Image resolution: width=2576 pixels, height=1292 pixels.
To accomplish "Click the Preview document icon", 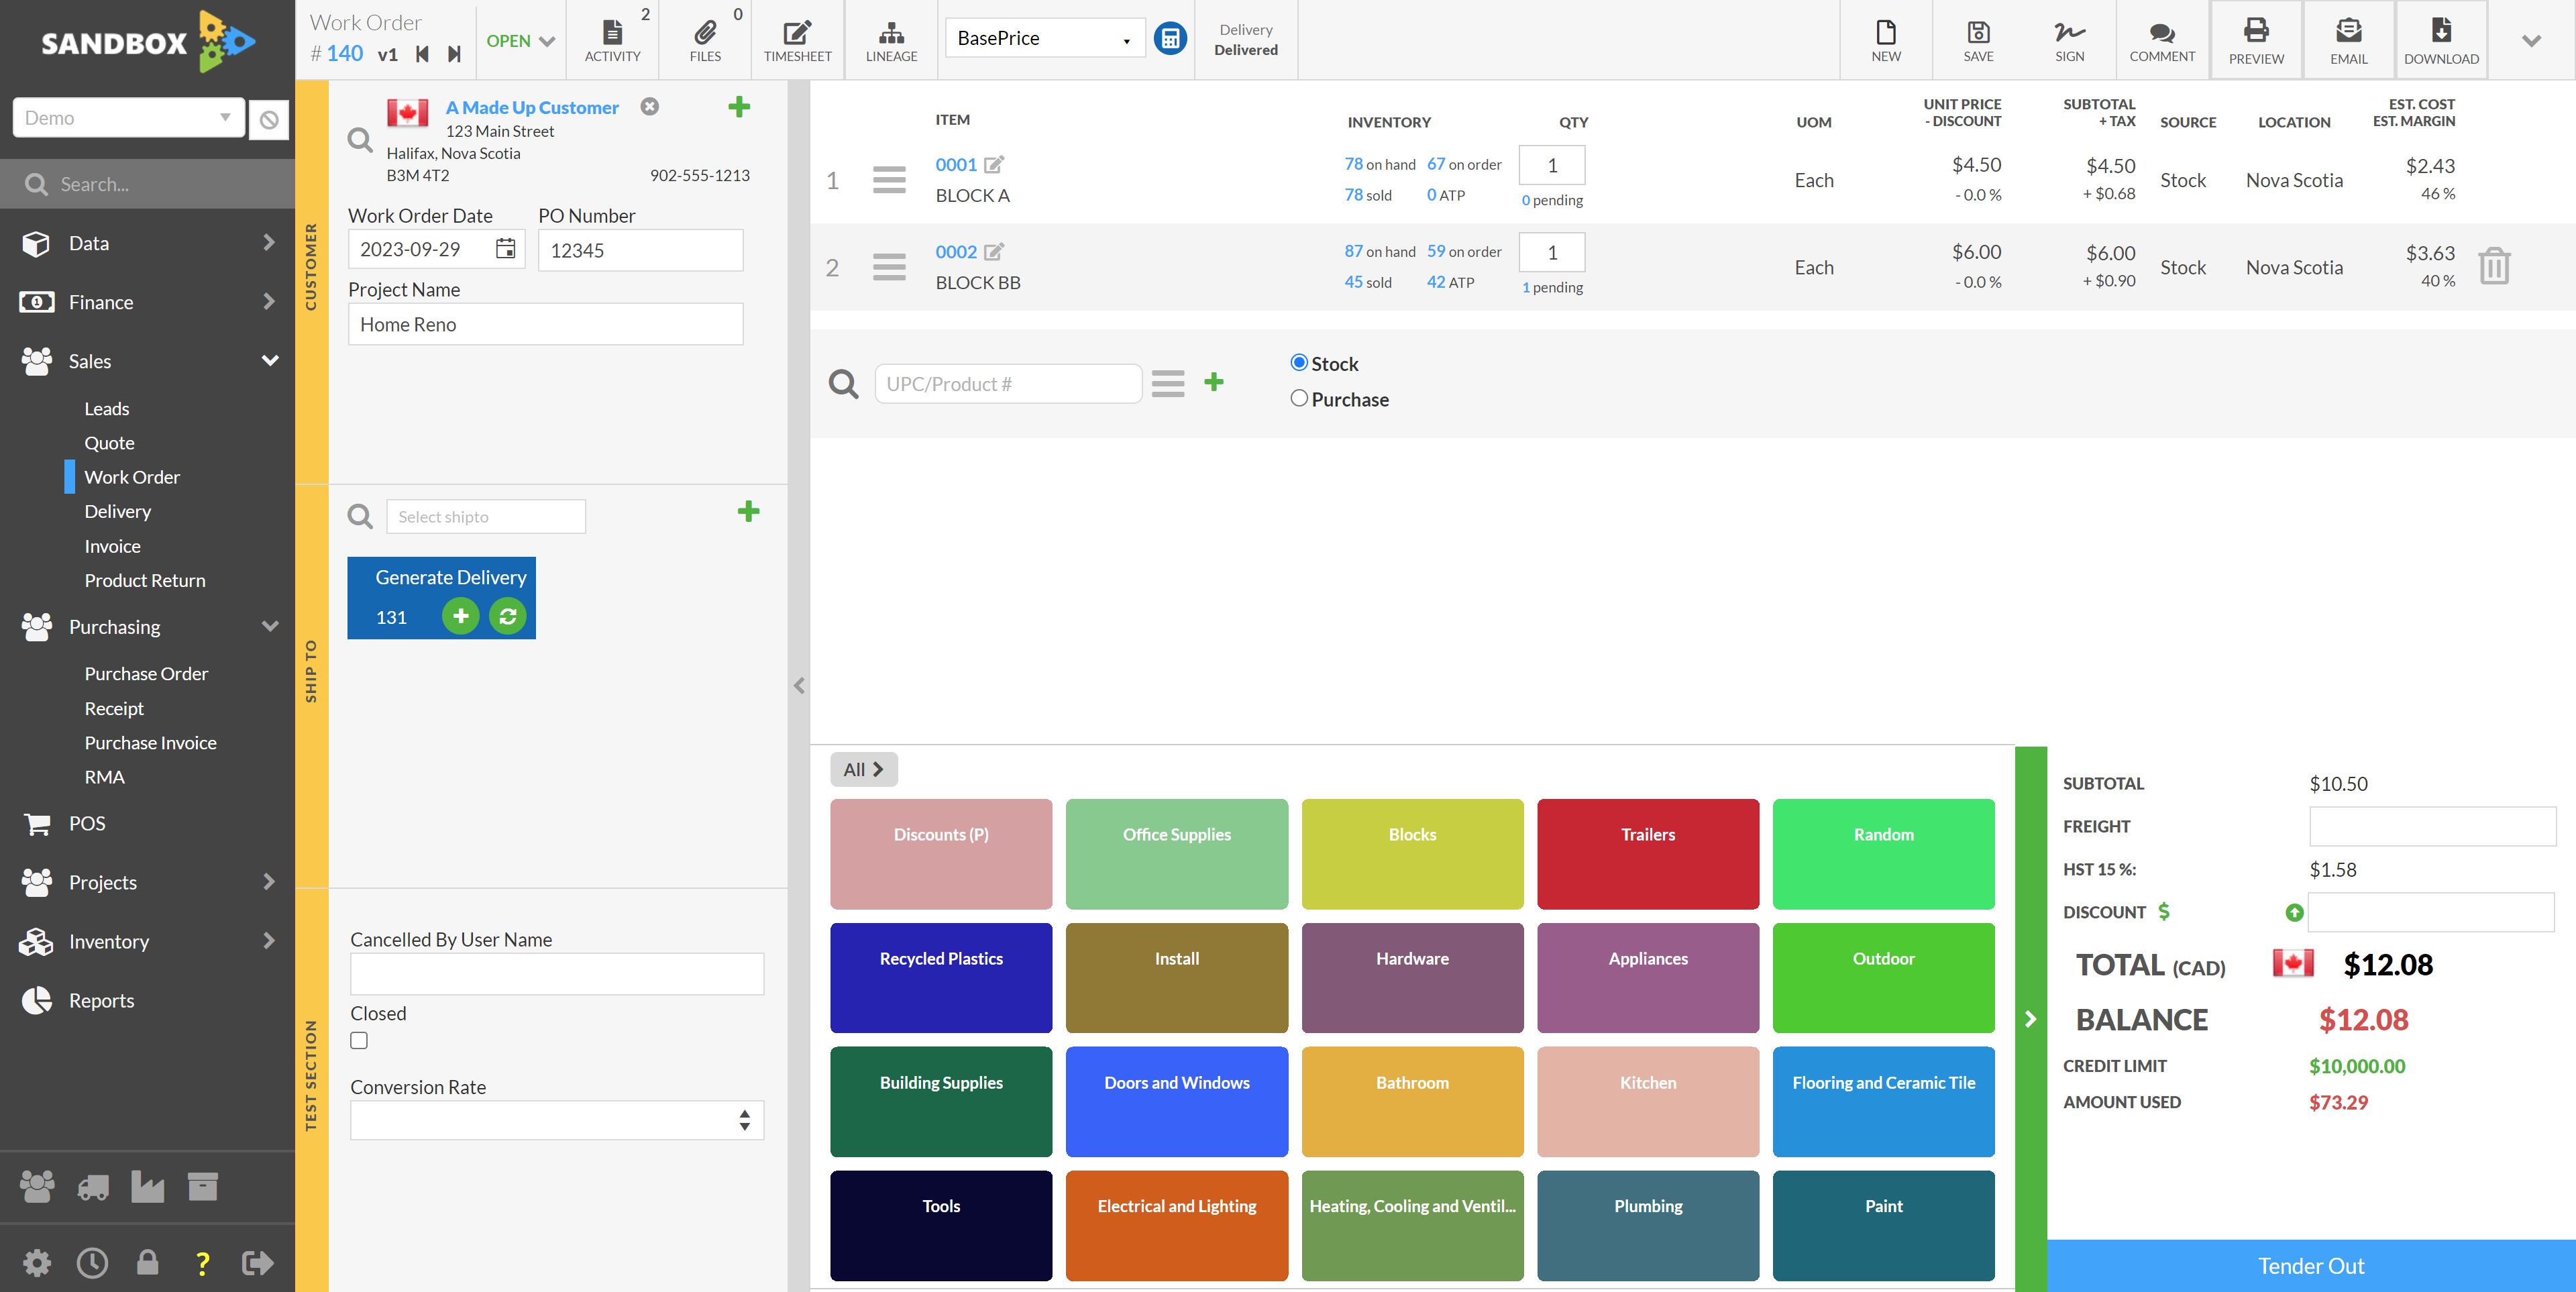I will coord(2253,36).
